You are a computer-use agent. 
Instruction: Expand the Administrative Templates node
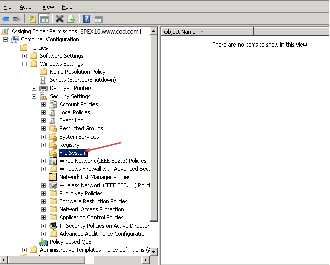(x=24, y=250)
